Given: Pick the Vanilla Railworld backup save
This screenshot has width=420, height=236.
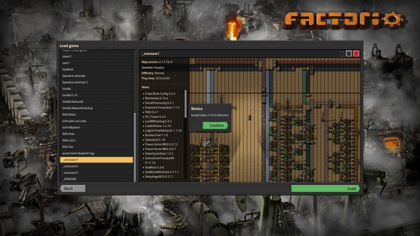Looking at the screenshot, I should pos(97,108).
